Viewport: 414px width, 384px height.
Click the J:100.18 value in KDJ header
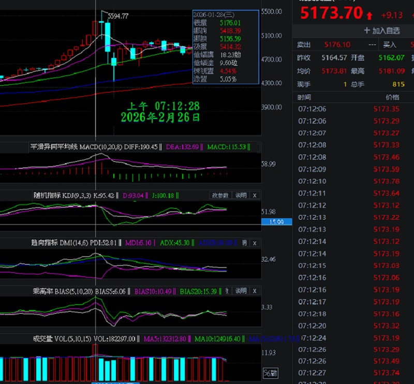(163, 195)
